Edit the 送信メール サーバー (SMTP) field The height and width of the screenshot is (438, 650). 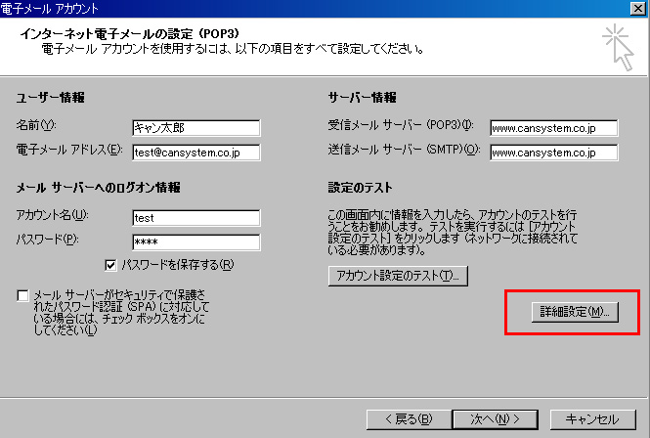[x=554, y=153]
